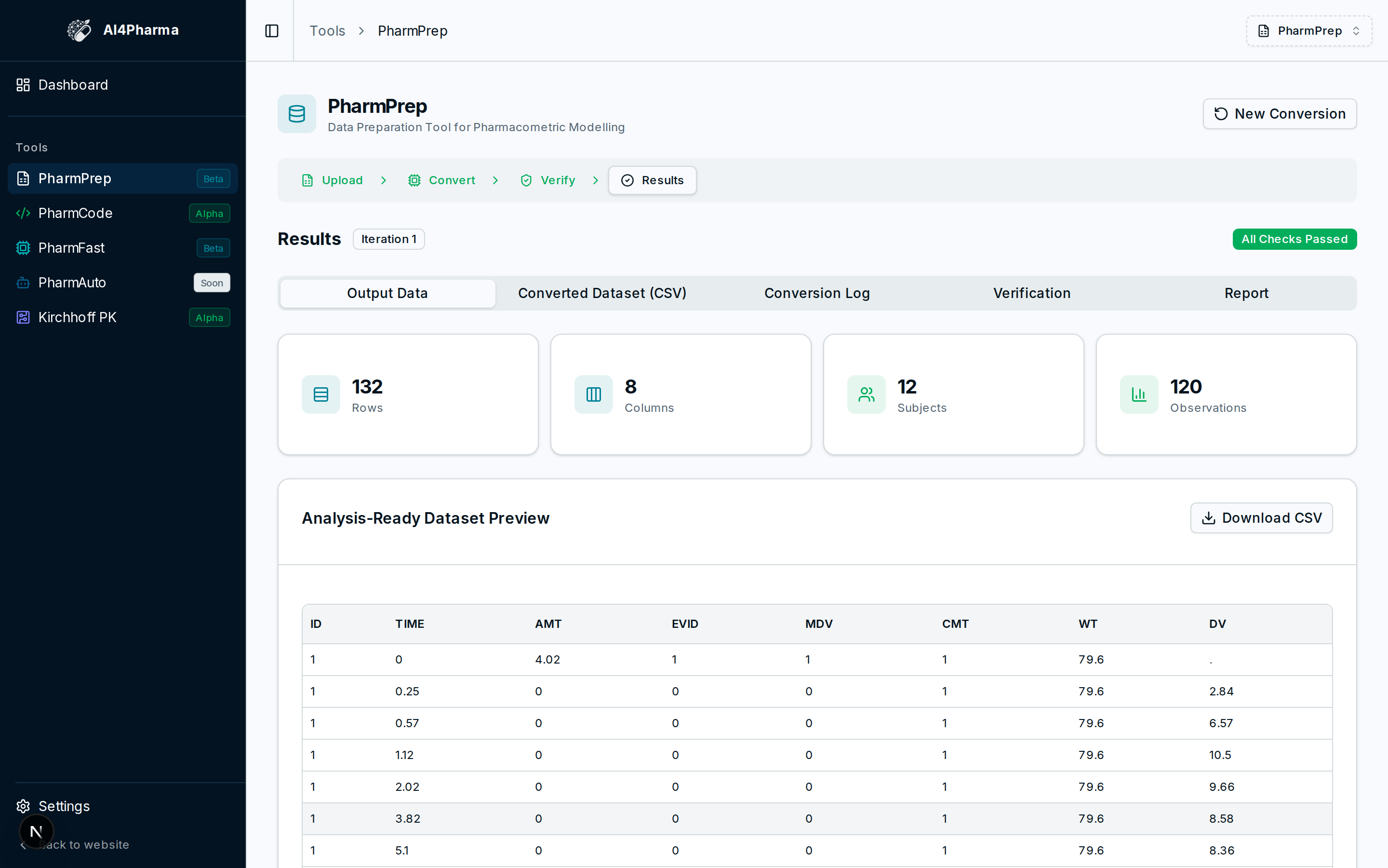Click the Observations chart icon

click(1139, 394)
